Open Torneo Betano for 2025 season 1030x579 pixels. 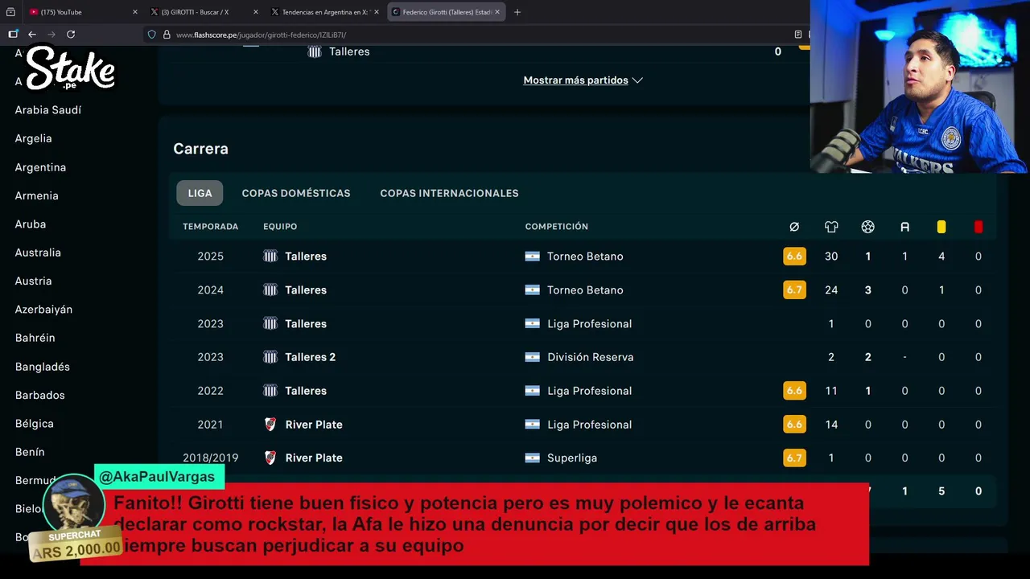(585, 257)
